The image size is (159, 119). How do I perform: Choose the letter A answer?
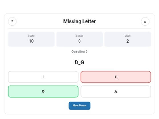116,92
